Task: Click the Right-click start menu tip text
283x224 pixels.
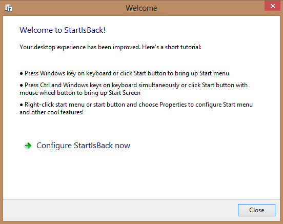Action: pos(136,108)
